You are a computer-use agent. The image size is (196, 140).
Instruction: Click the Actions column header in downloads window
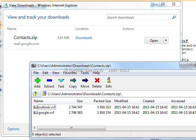click(x=128, y=29)
